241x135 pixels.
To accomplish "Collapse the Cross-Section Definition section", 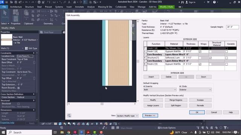I will click(x=34, y=94).
